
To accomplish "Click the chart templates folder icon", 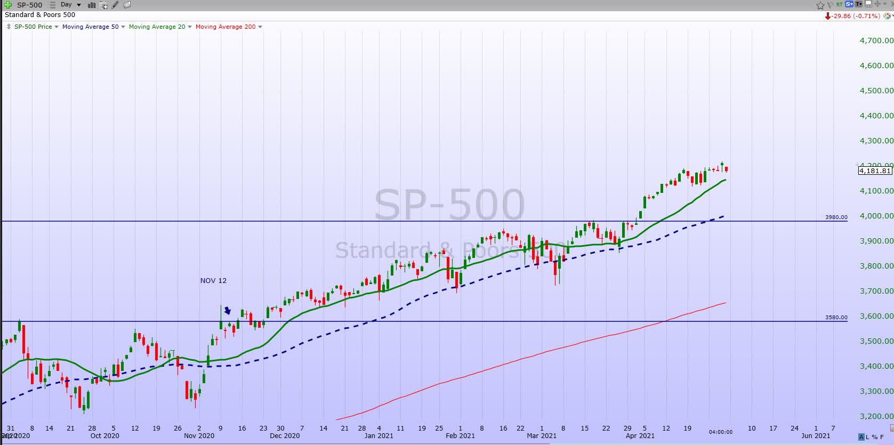I will tap(127, 5).
